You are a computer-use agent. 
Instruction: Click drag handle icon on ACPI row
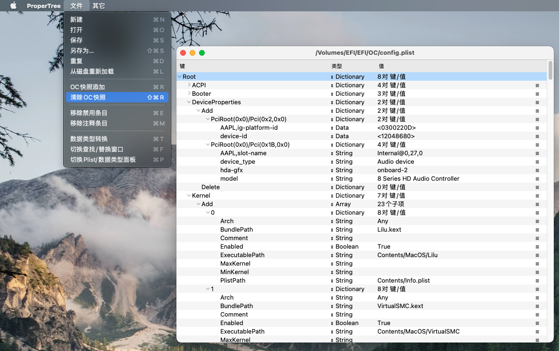537,85
